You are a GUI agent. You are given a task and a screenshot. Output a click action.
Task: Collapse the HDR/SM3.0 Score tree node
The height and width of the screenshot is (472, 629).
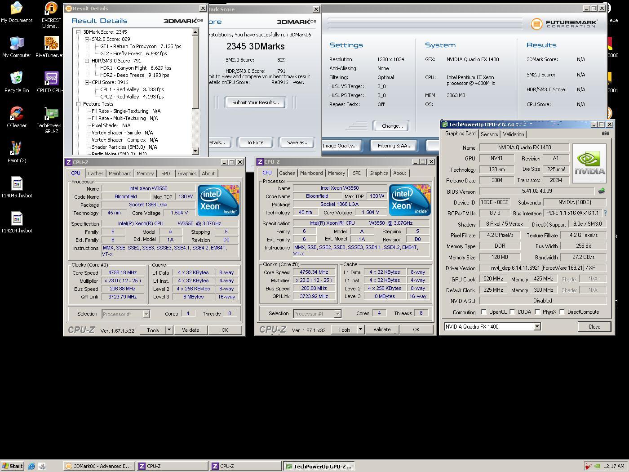[87, 61]
